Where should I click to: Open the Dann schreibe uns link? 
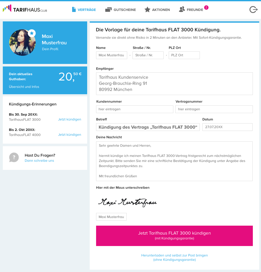(x=39, y=161)
